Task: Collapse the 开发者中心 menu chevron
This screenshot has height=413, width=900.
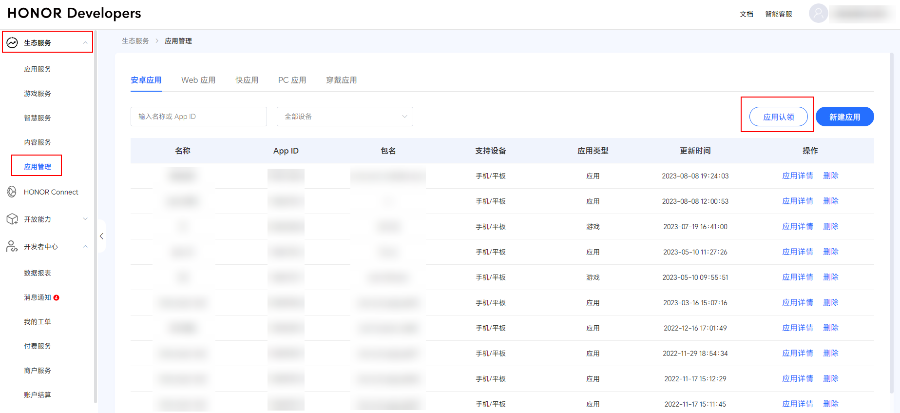Action: click(x=85, y=246)
